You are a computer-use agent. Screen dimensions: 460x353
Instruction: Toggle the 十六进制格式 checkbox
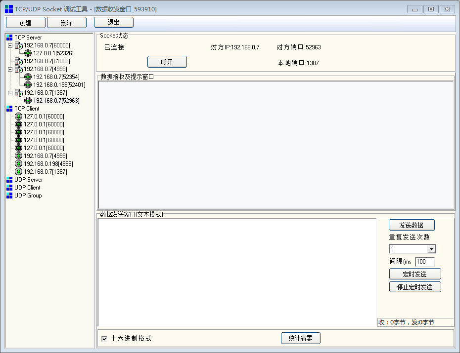tap(104, 339)
